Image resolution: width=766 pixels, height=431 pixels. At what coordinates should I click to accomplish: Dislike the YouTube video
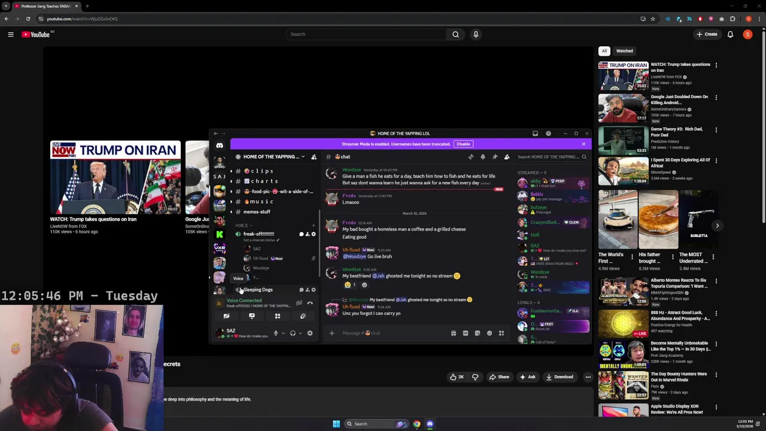coord(475,377)
